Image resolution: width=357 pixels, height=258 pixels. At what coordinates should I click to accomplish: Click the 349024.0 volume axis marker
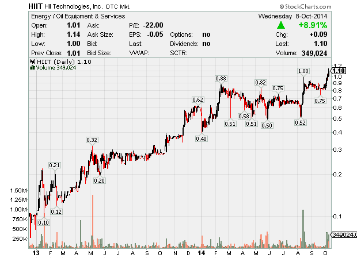coord(344,234)
